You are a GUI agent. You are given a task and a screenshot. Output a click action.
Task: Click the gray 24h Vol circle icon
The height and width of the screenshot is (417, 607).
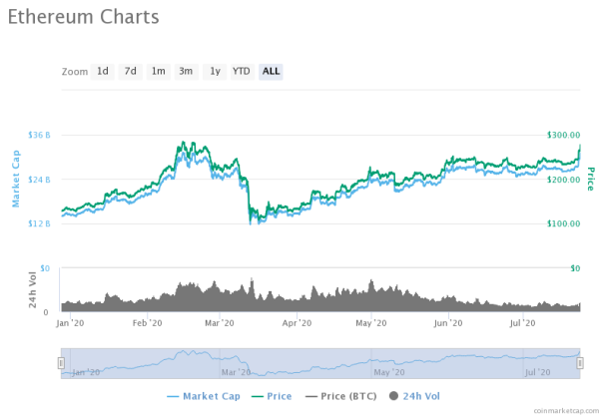[x=393, y=396]
